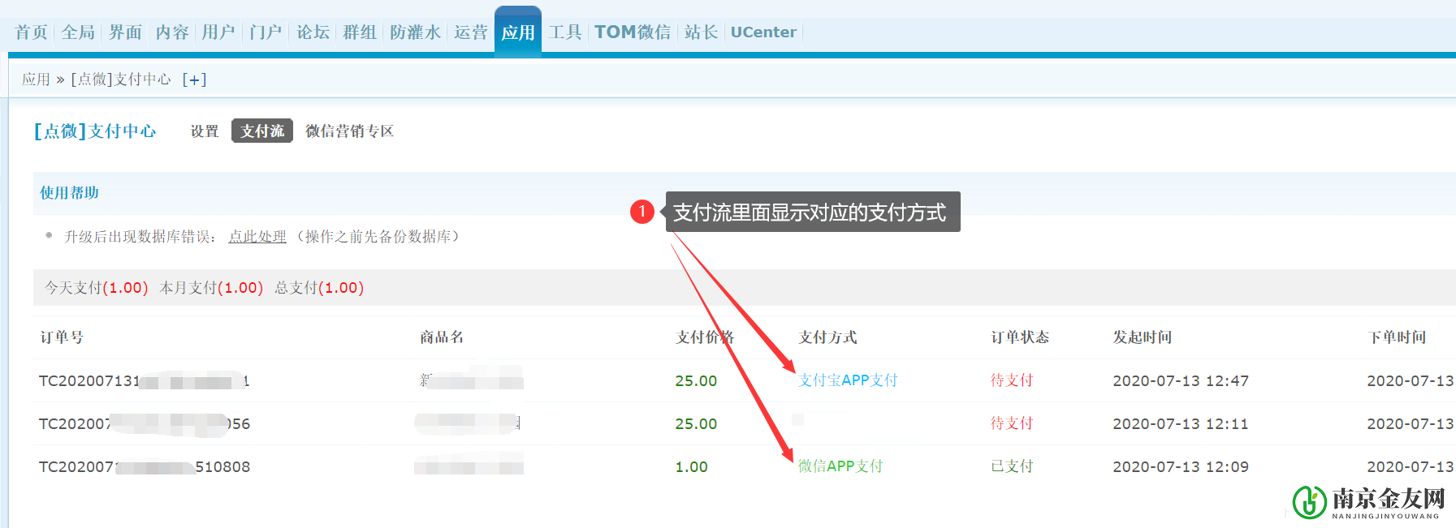Open the 全局 navigation menu
Viewport: 1456px width, 528px height.
coord(78,32)
